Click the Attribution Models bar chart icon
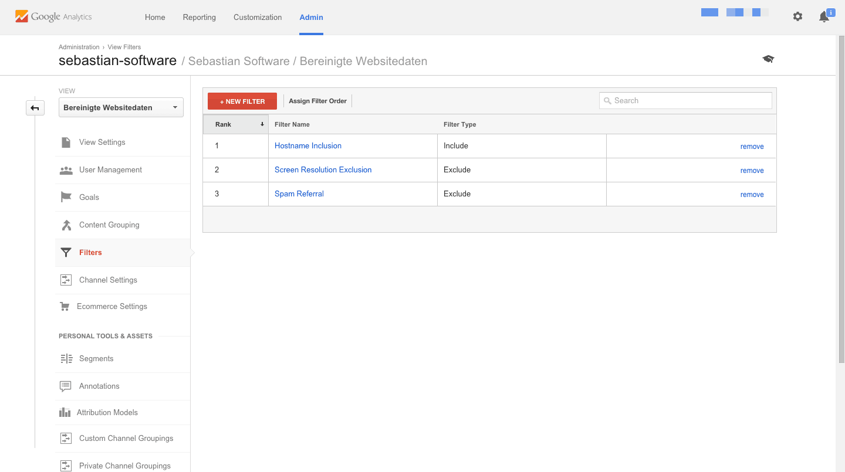845x472 pixels. [x=65, y=413]
